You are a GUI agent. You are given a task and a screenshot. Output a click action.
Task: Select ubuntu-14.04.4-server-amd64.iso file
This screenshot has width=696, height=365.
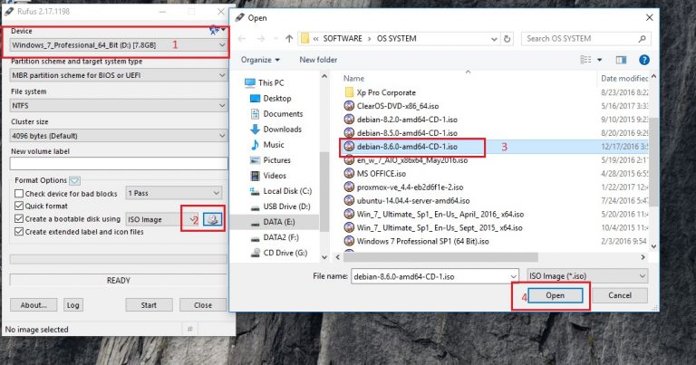pos(407,200)
